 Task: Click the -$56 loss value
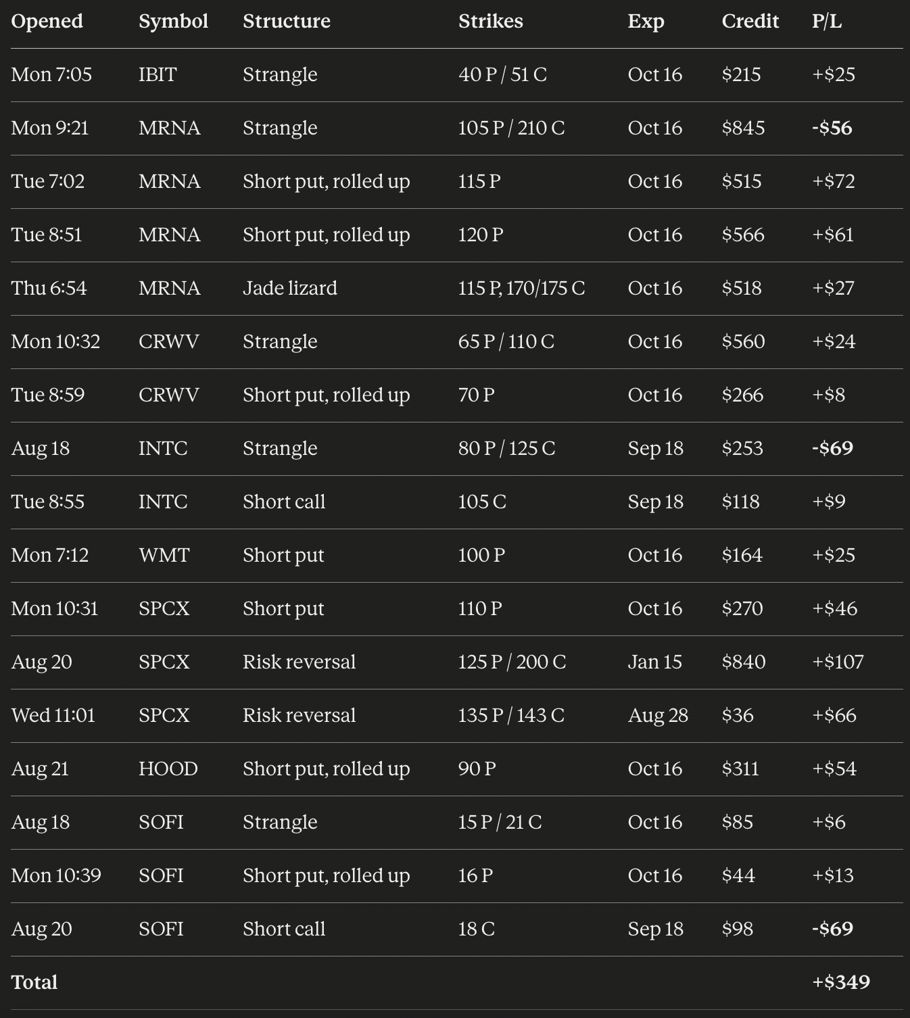[832, 128]
